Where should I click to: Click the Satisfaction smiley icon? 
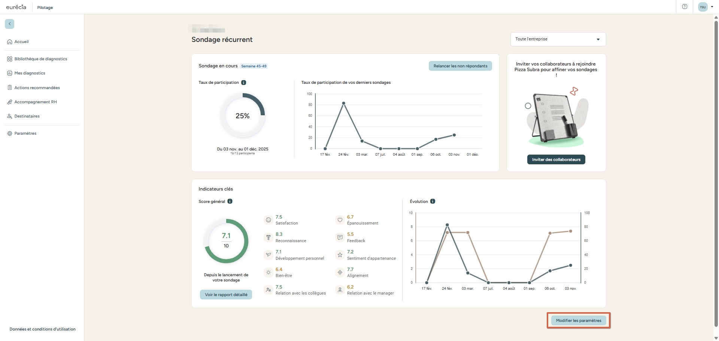click(x=268, y=220)
